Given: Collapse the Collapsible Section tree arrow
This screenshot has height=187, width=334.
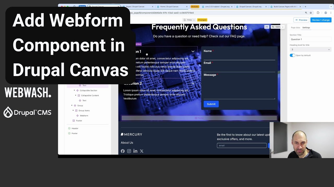Looking at the screenshot, I should point(74,90).
